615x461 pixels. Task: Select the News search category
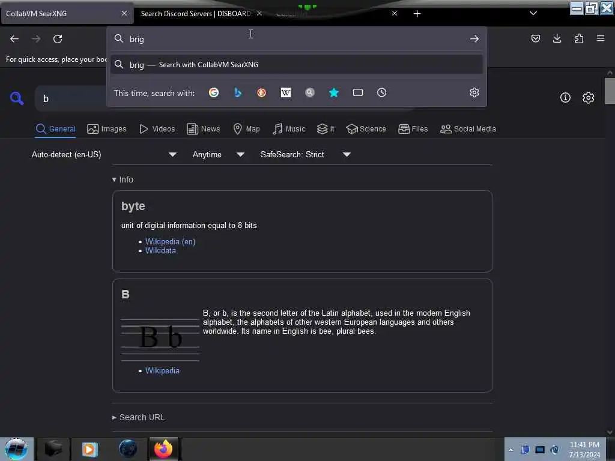tap(204, 129)
